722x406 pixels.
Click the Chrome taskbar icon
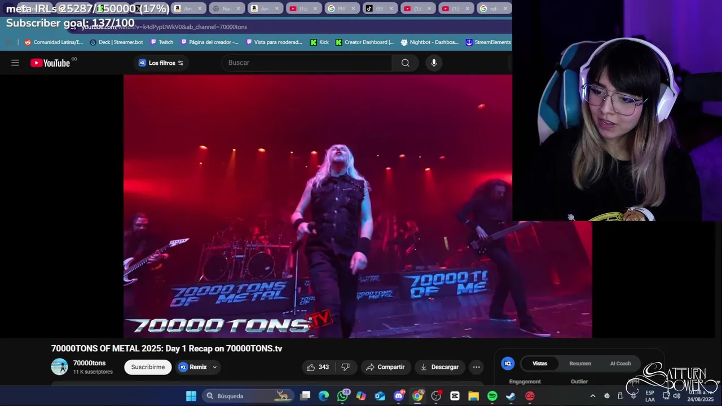(x=417, y=396)
